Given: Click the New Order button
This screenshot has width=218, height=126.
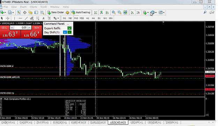Looking at the screenshot, I should click(x=55, y=12).
